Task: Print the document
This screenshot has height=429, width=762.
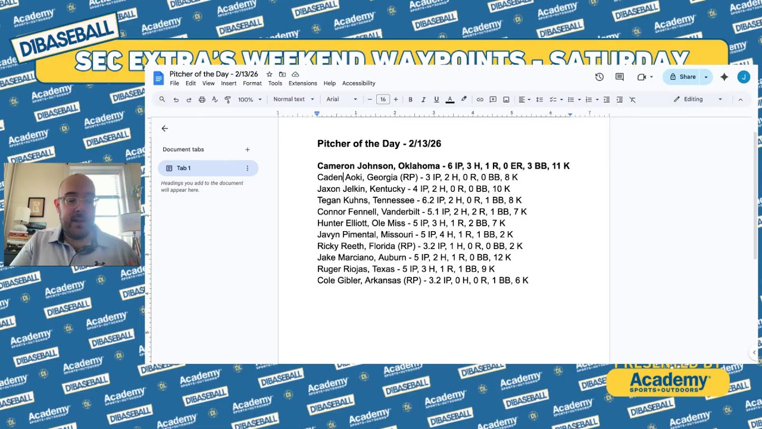Action: click(202, 100)
